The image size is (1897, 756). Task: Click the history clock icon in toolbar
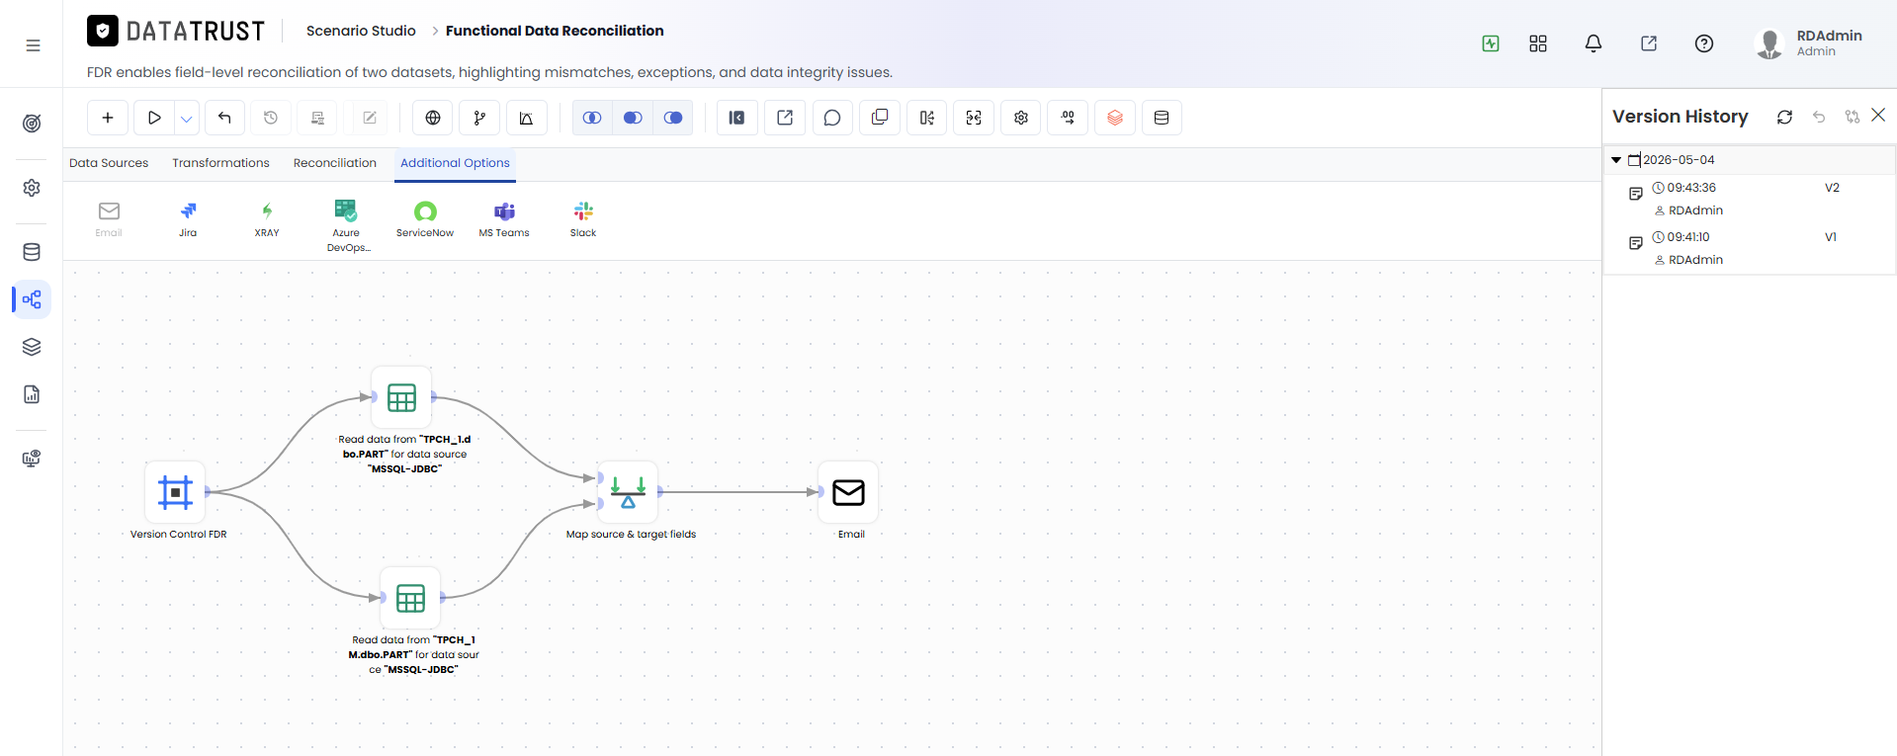[x=271, y=118]
